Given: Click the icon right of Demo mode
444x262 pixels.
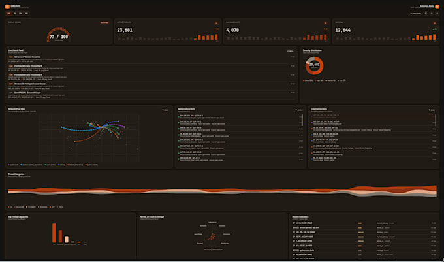Looking at the screenshot, I should (x=426, y=13).
